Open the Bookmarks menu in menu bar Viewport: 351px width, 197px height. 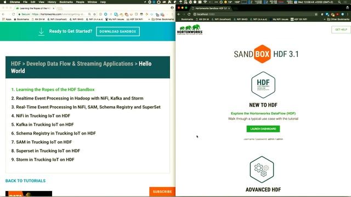coord(66,2)
